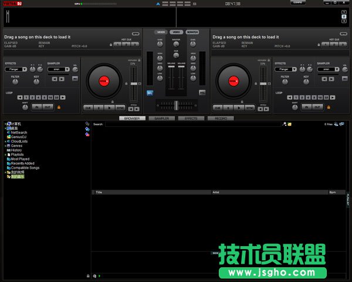
Task: Click the orange loop lock on right deck
Action: click(x=329, y=108)
